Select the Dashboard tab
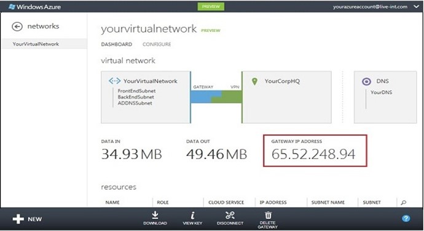Viewport: 424px width, 231px height. 117,44
